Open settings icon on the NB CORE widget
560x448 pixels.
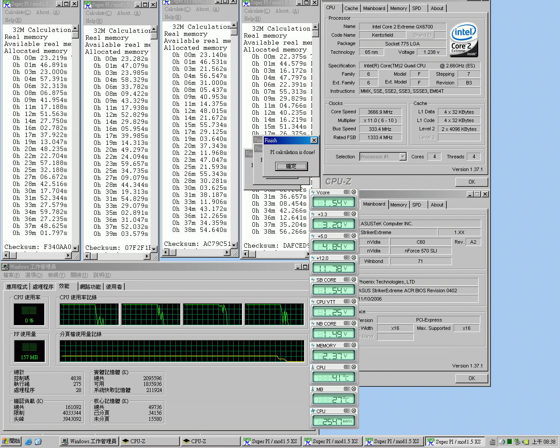[346, 323]
